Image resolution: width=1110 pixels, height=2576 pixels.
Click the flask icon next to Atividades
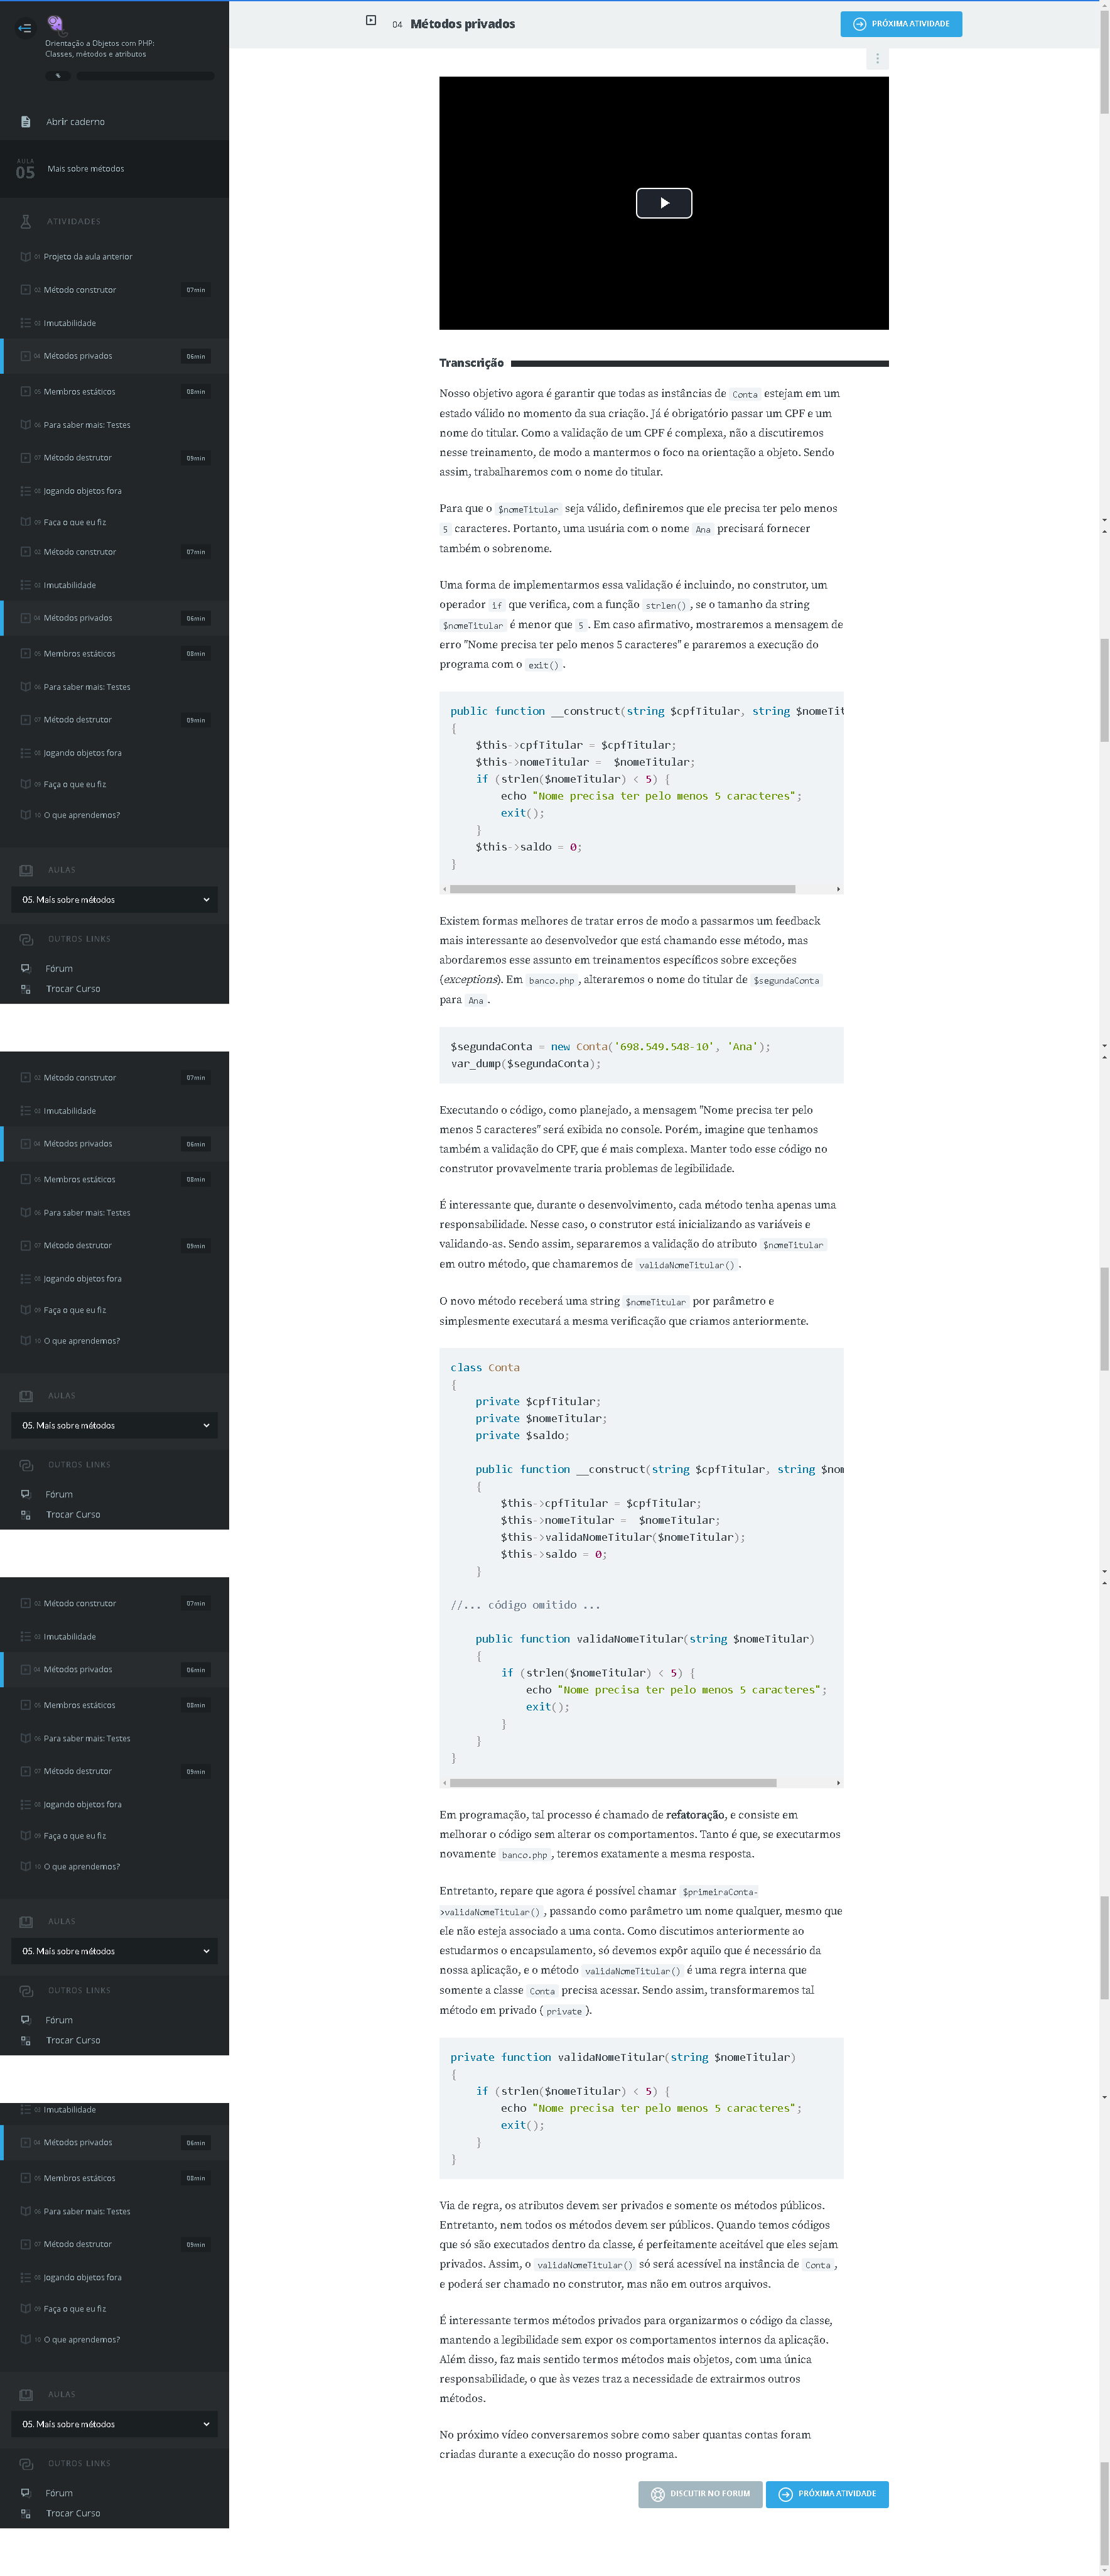click(26, 221)
